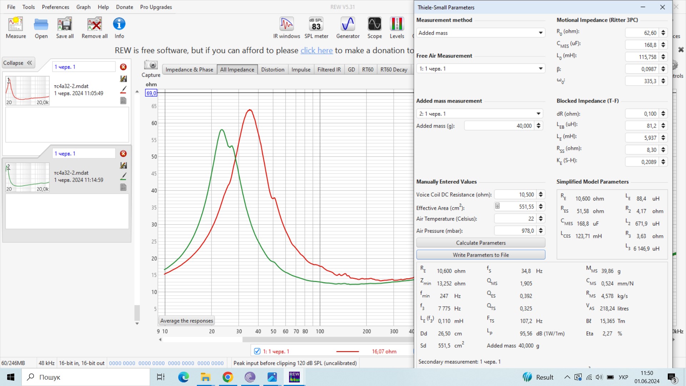Open the File menu

(x=11, y=7)
